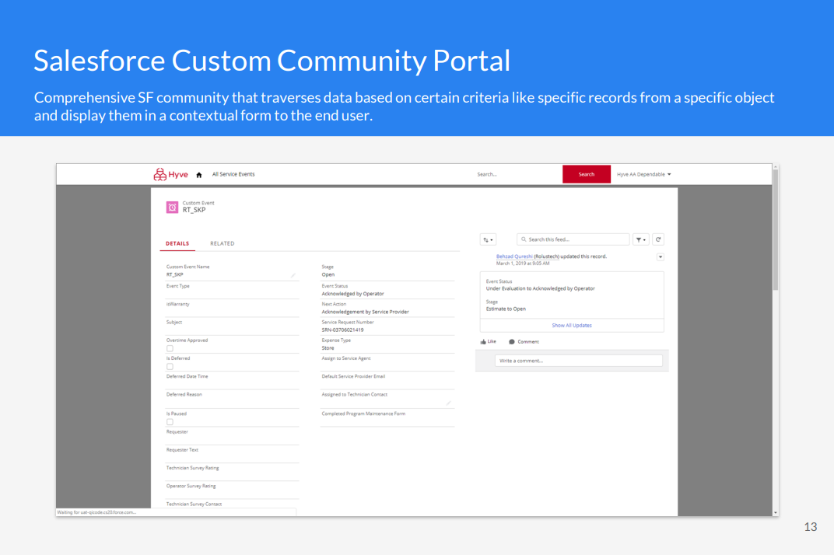Viewport: 834px width, 555px height.
Task: Click Under Evaluation to Acknowledged by Operator text
Action: point(541,288)
